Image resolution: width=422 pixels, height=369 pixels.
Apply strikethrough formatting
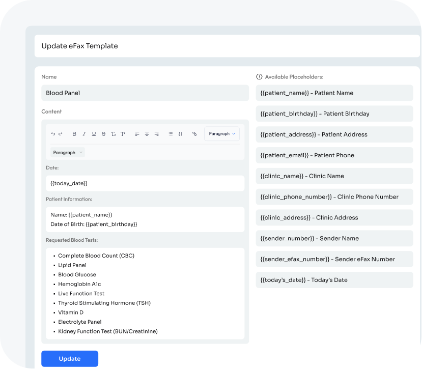(x=103, y=134)
